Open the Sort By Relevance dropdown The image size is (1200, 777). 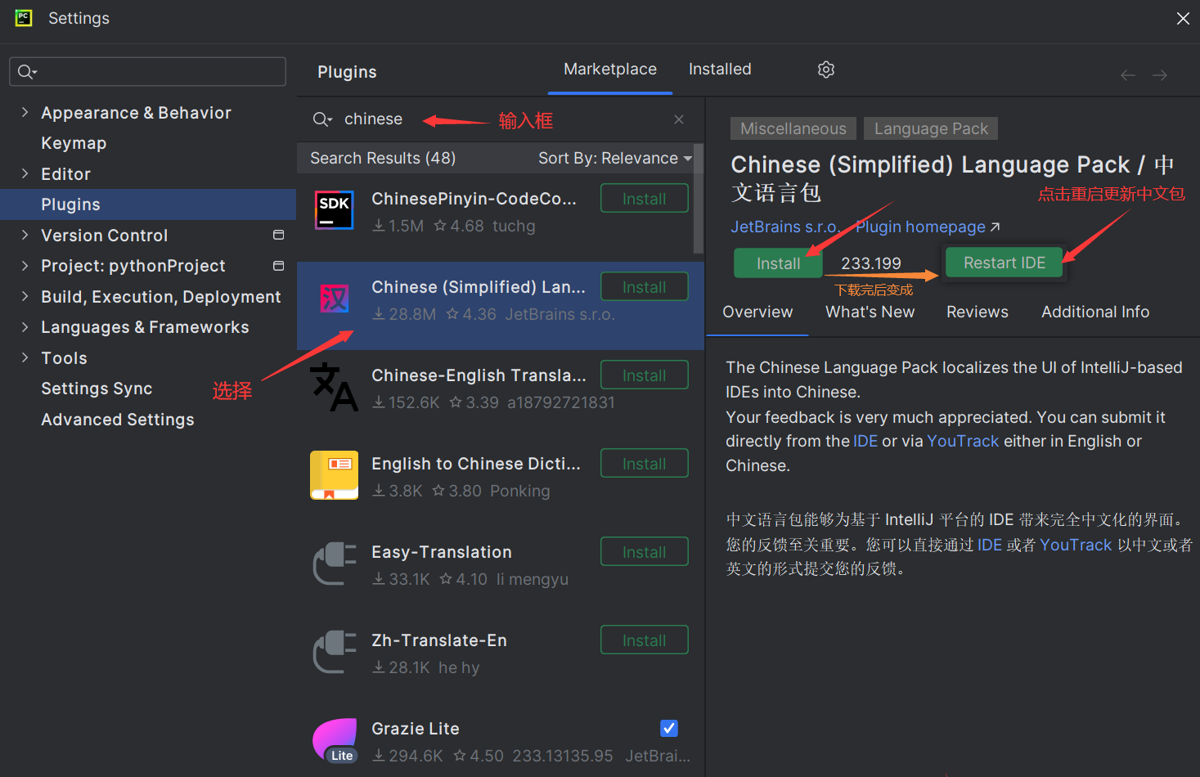tap(614, 158)
